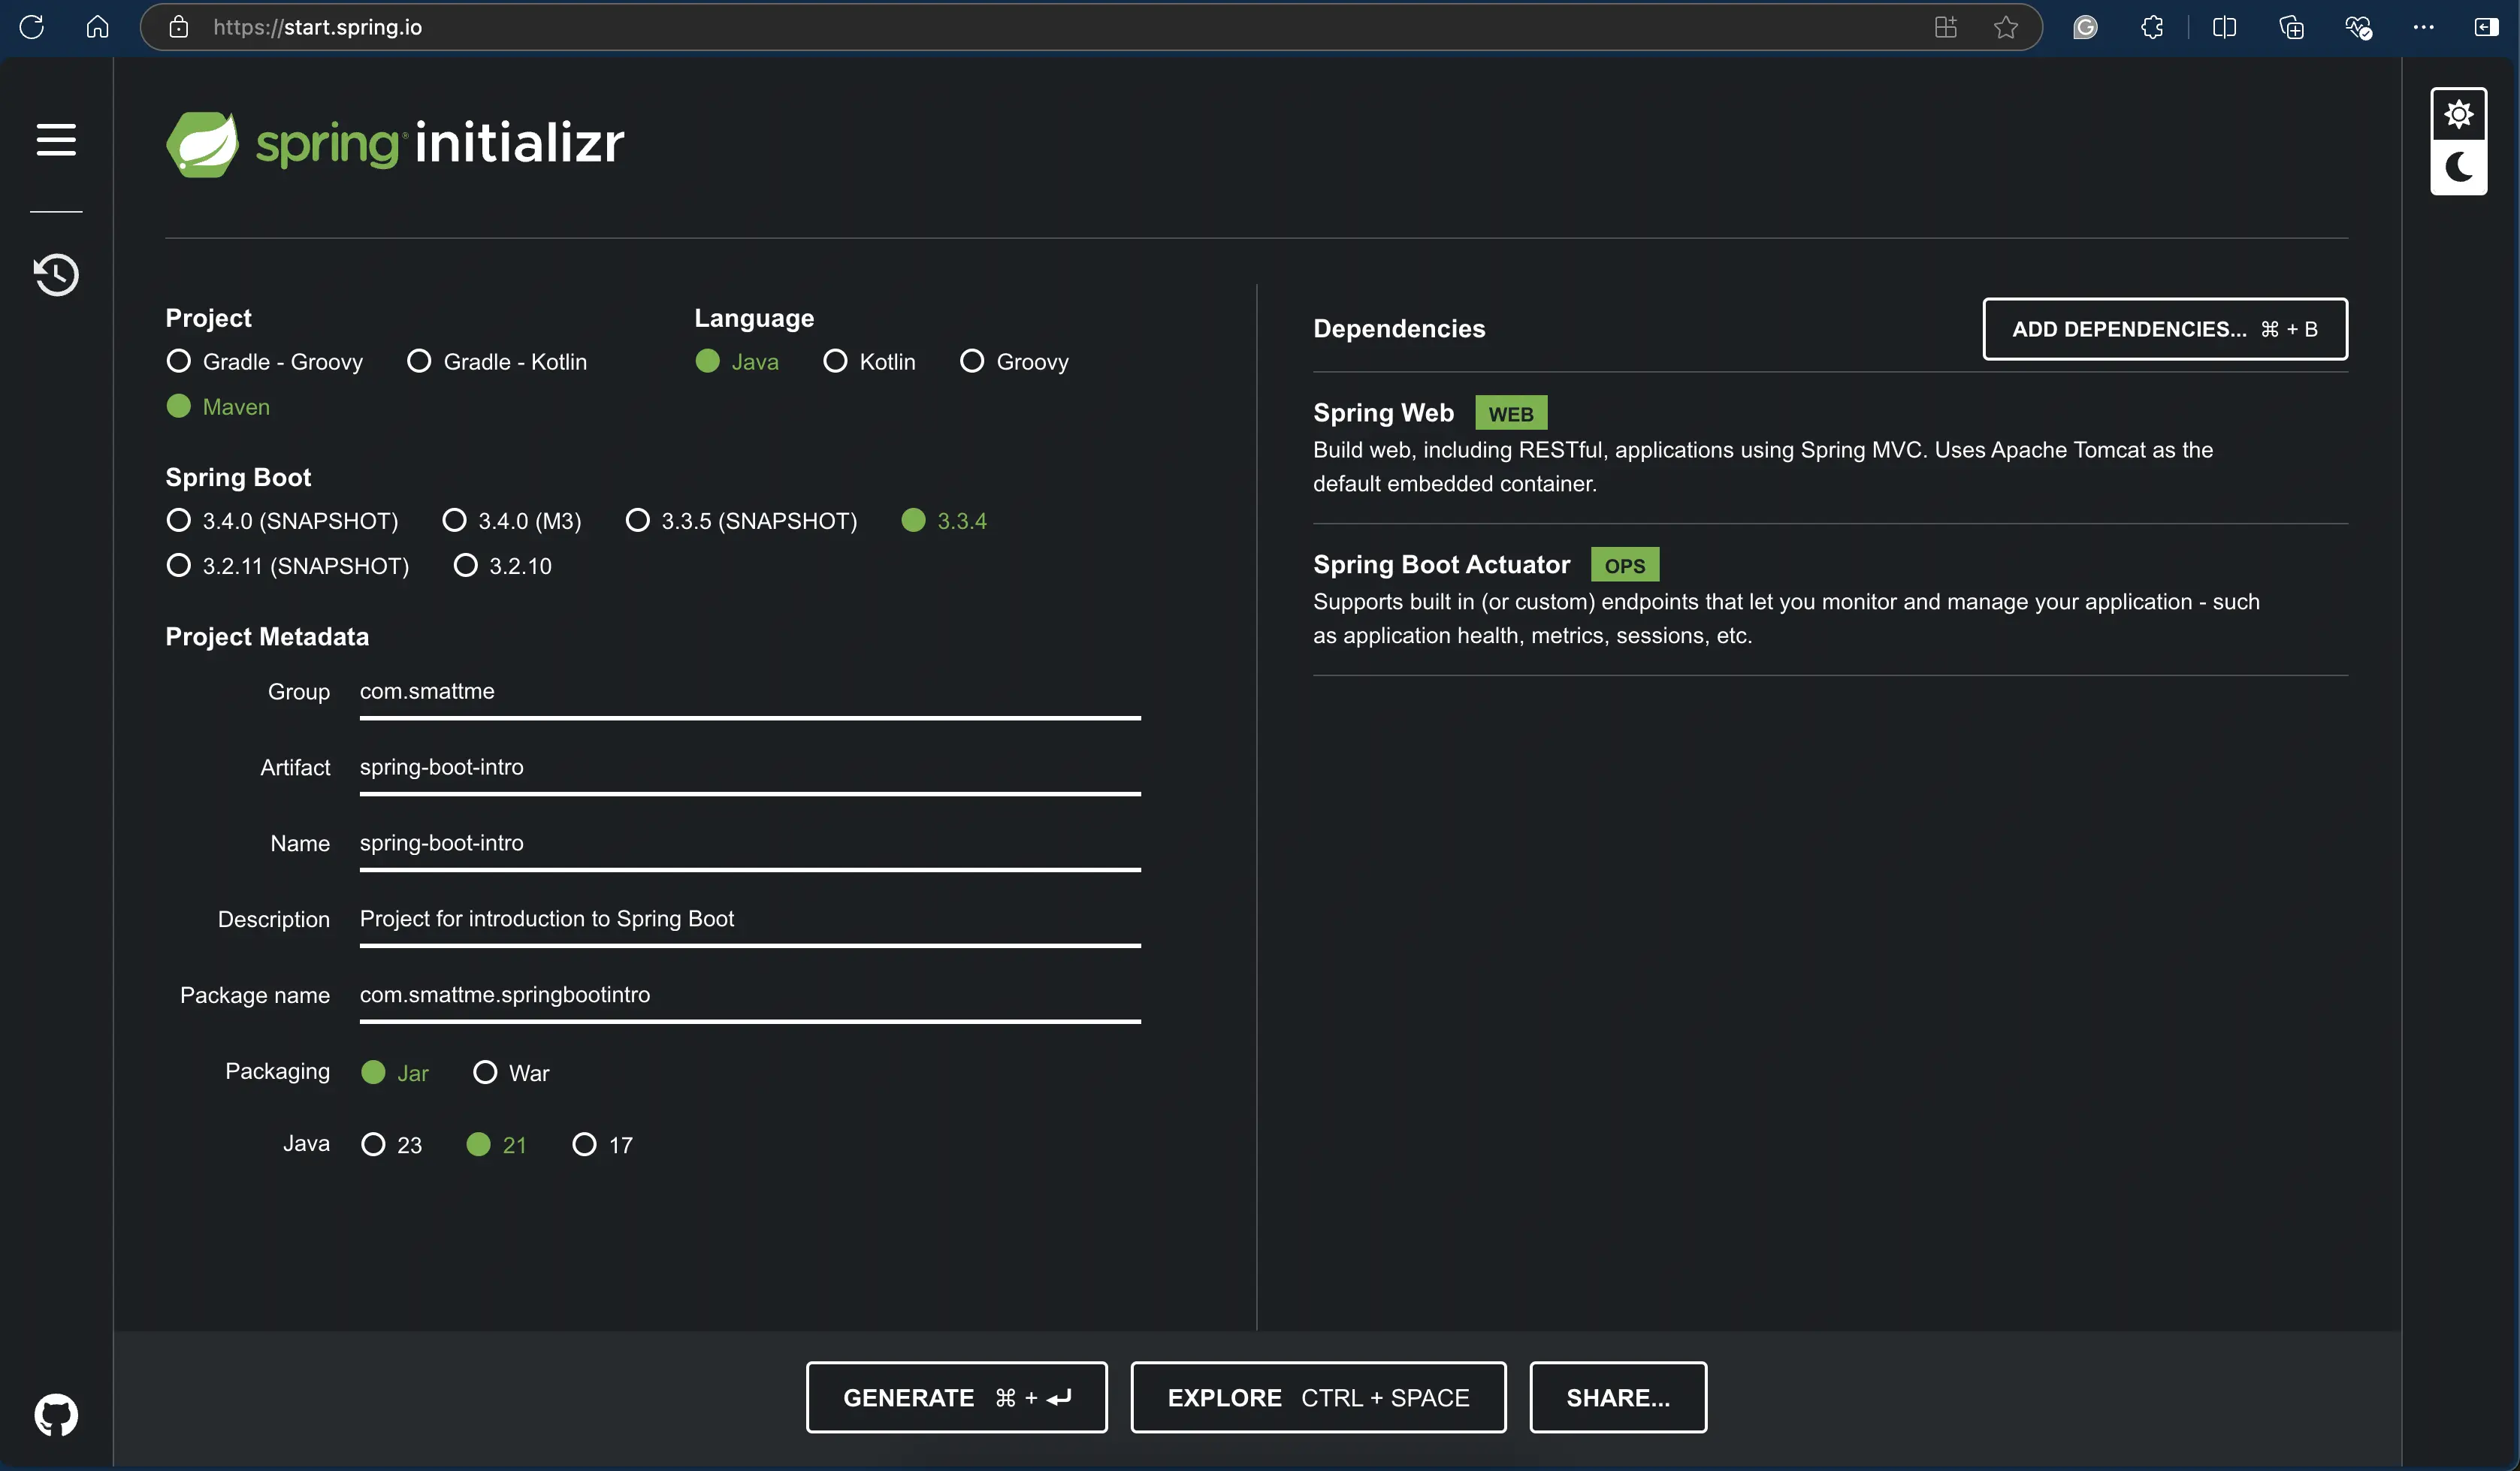Choose Jar packaging
Screen dimensions: 2520x1471
[x=395, y=1072]
